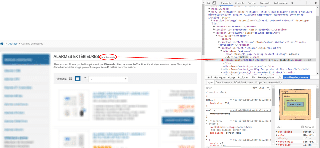Image resolution: width=320 pixels, height=148 pixels.
Task: Collapse the div.container node
Action: 217,36
